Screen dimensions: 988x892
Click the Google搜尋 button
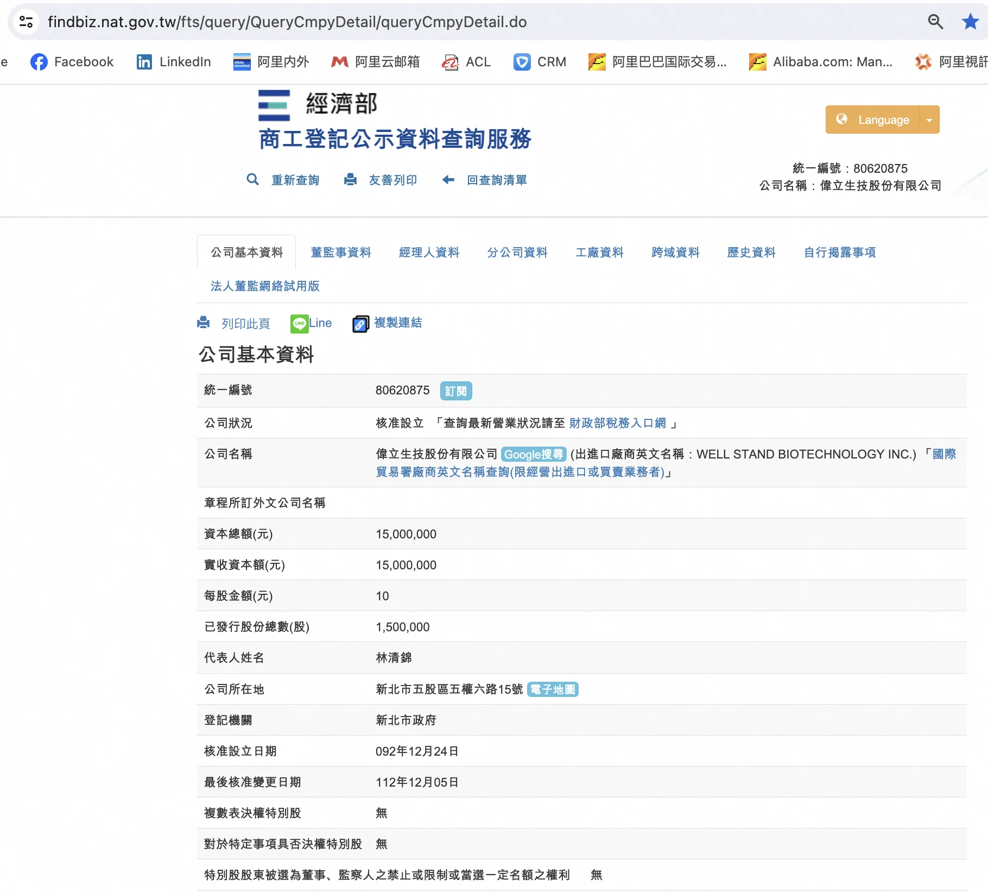coord(533,455)
